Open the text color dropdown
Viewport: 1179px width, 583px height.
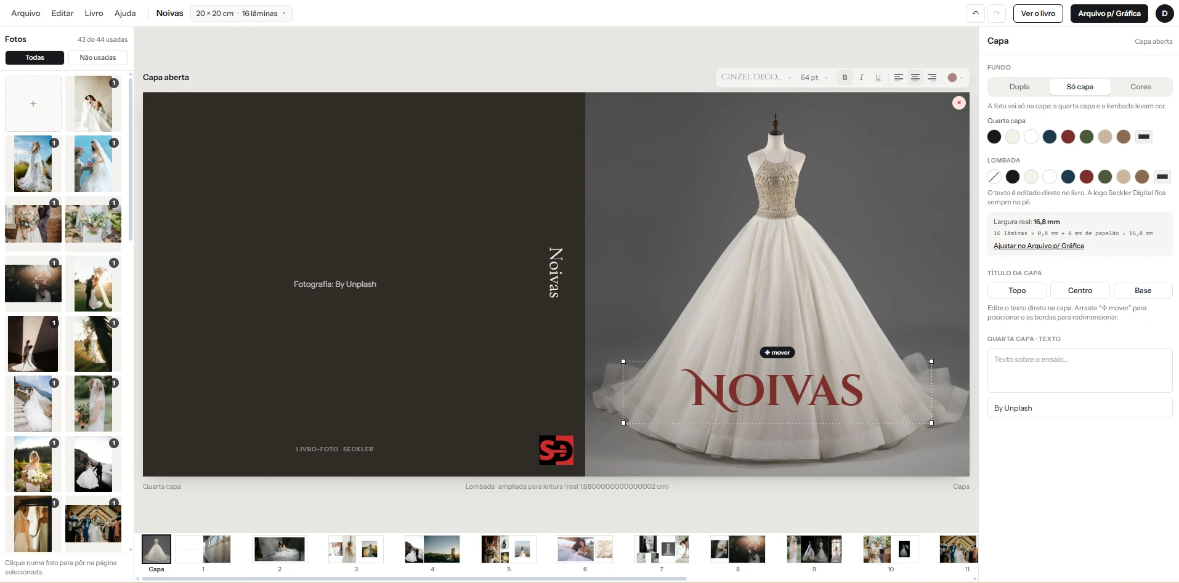pos(955,78)
